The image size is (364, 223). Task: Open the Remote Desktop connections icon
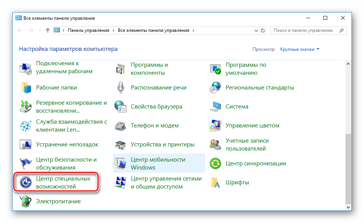25,69
